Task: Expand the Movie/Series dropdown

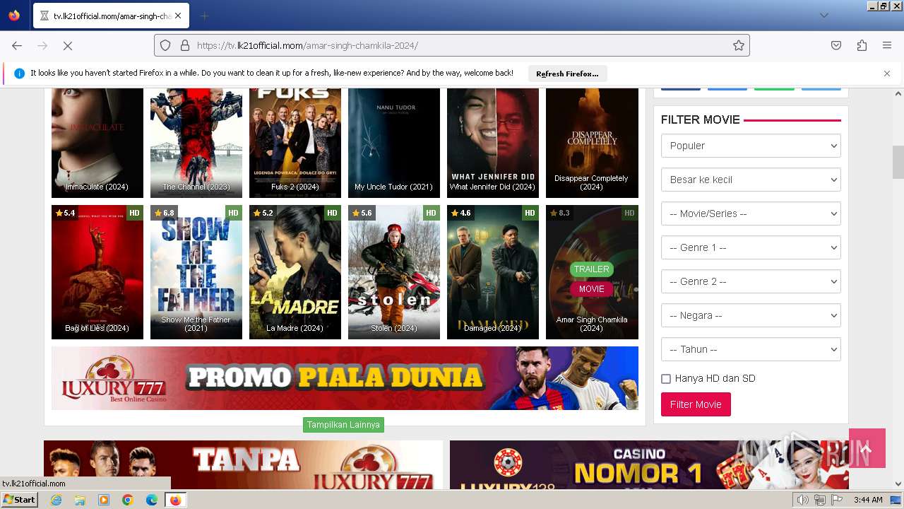Action: point(751,213)
